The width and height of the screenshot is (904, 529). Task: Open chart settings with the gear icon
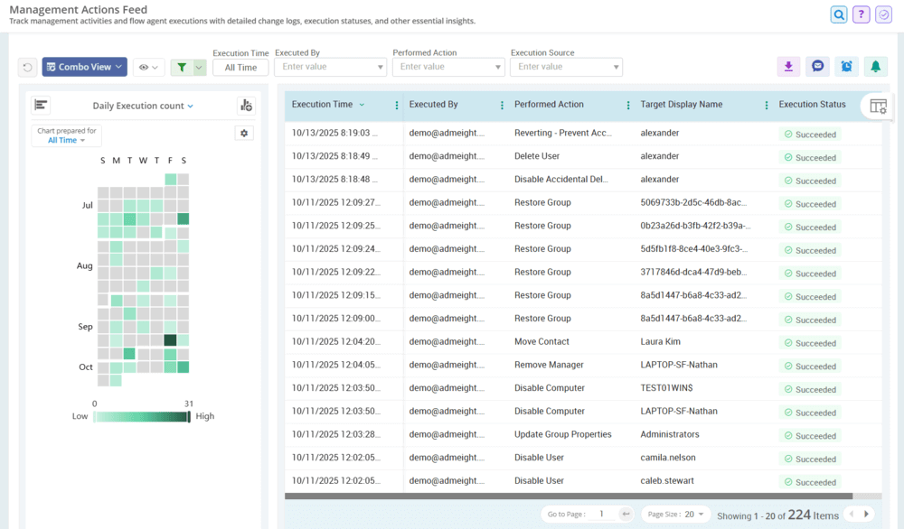(x=243, y=133)
